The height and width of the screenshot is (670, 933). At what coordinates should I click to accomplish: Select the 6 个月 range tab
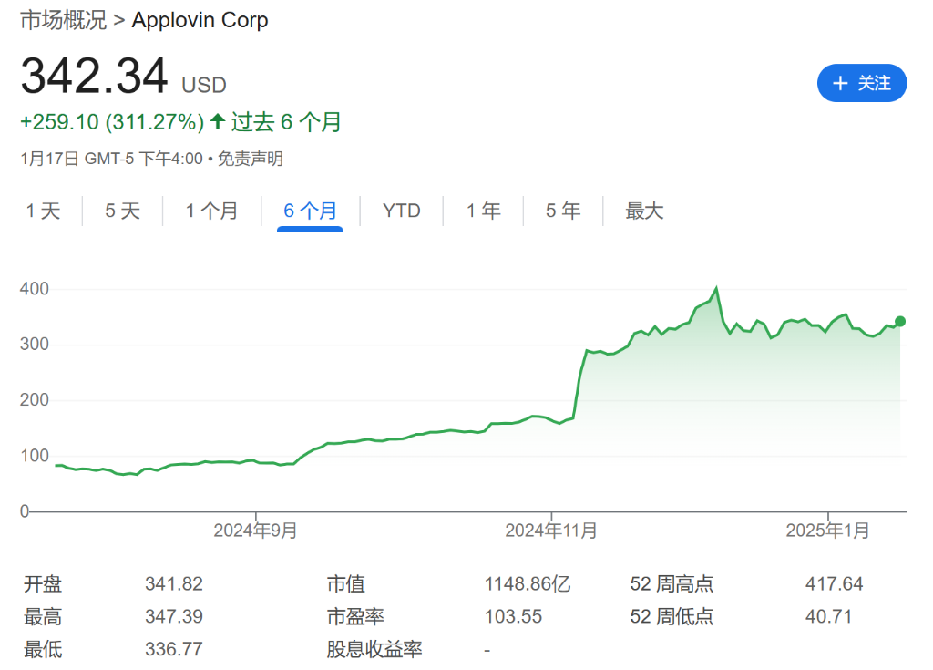(310, 211)
